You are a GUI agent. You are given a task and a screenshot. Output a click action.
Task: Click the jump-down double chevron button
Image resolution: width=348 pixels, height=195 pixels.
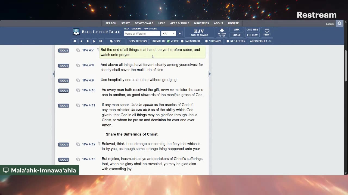88,41
